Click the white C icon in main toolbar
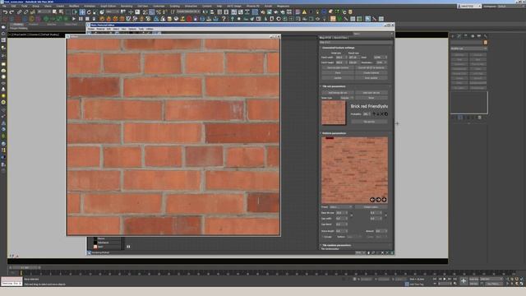526x296 pixels. [x=344, y=12]
